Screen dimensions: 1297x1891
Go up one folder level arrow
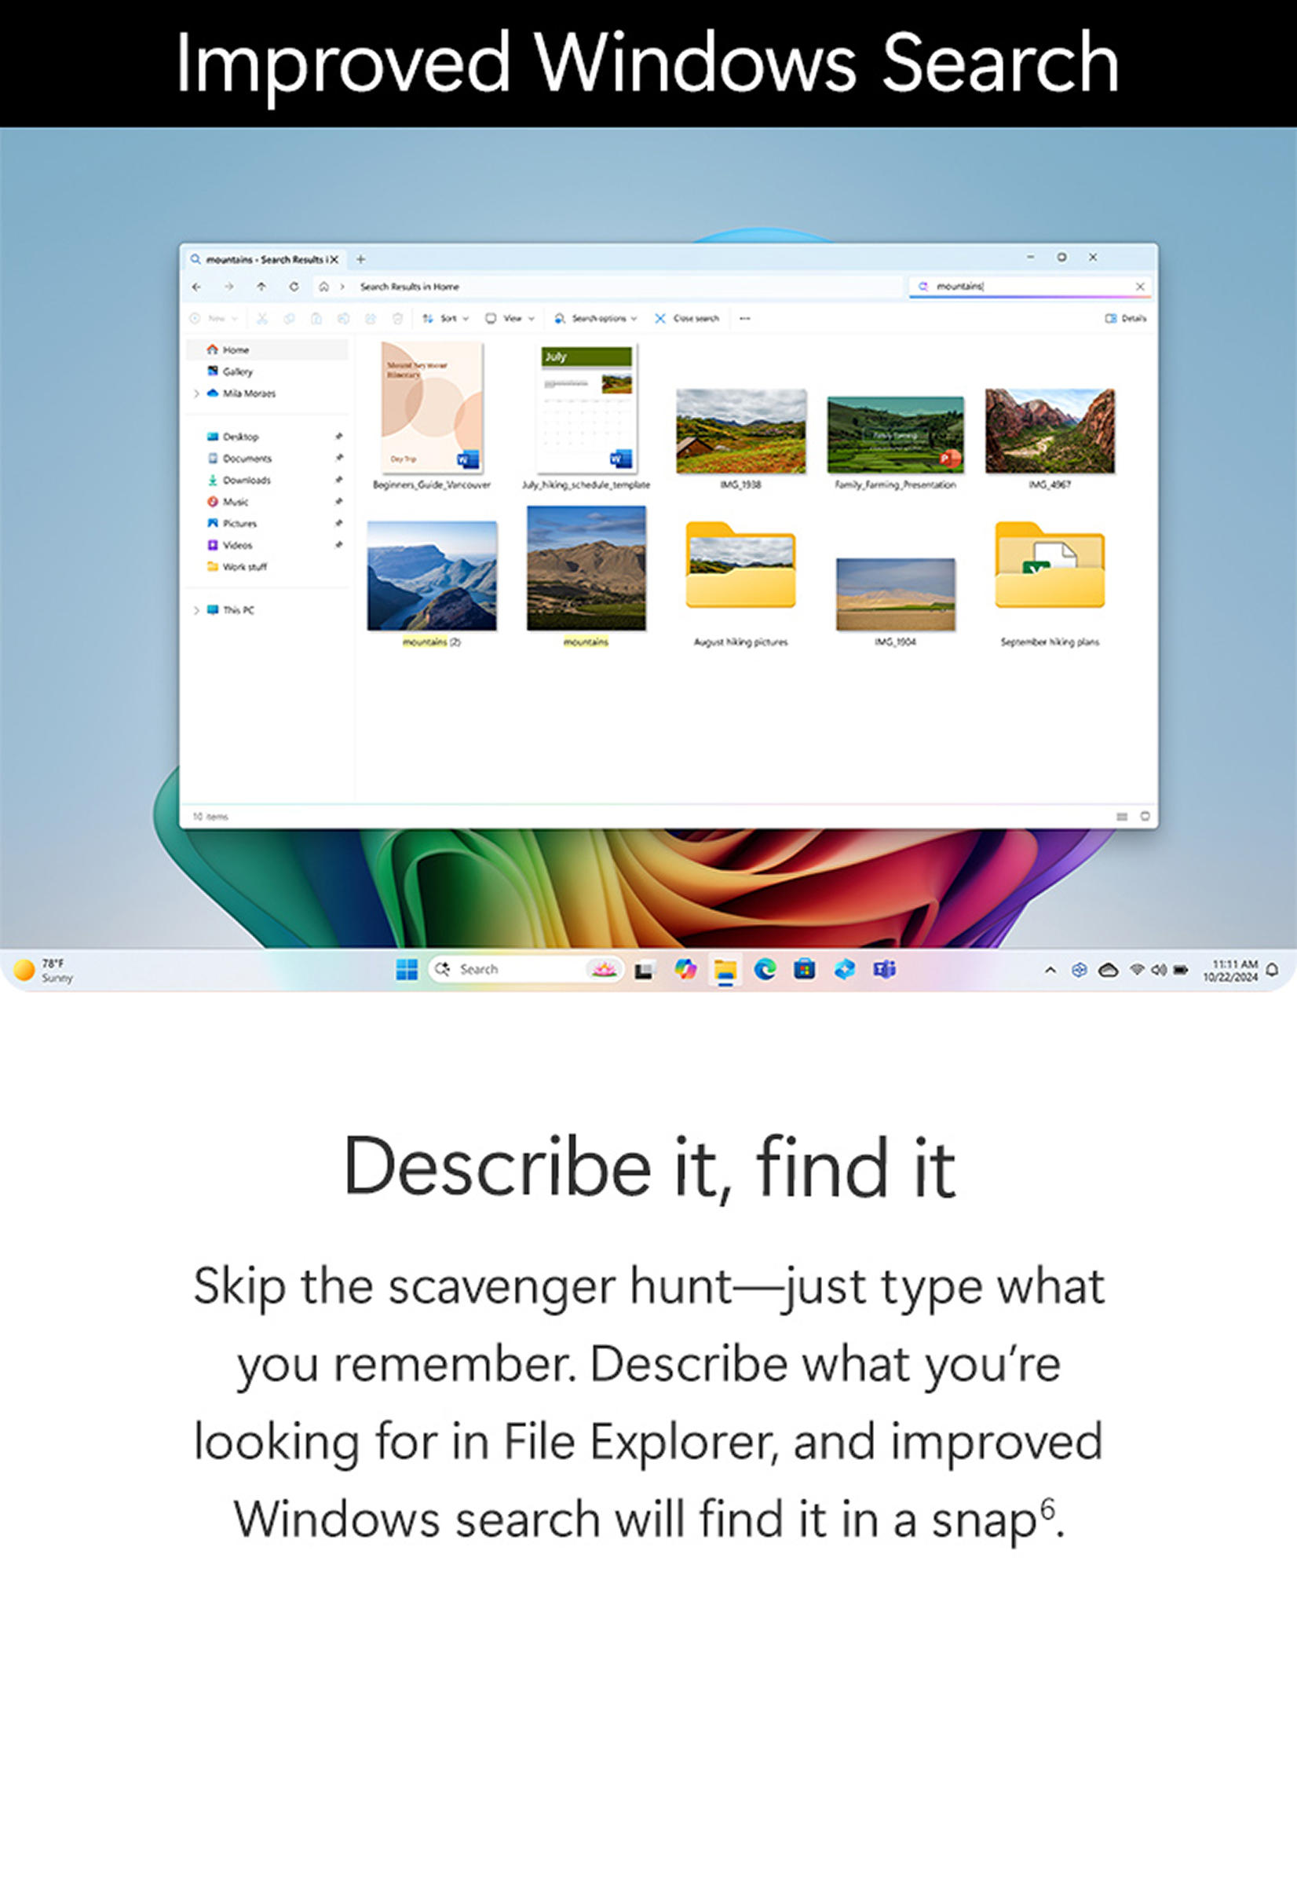tap(261, 287)
